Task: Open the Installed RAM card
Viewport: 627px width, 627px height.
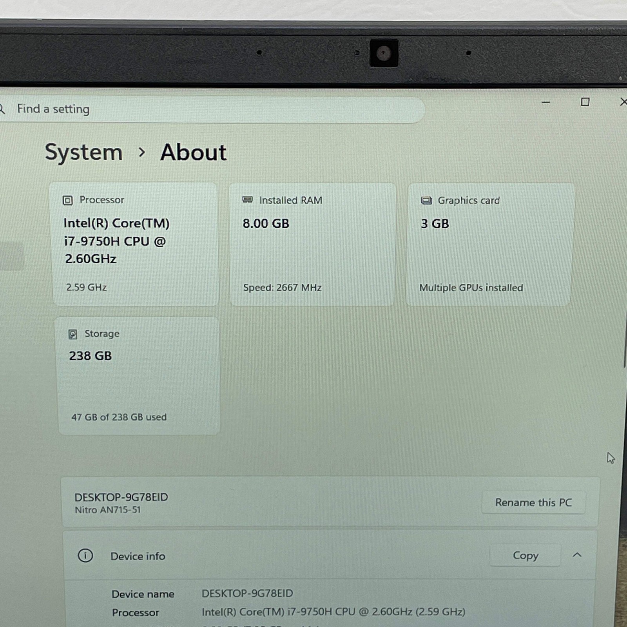Action: [x=312, y=244]
